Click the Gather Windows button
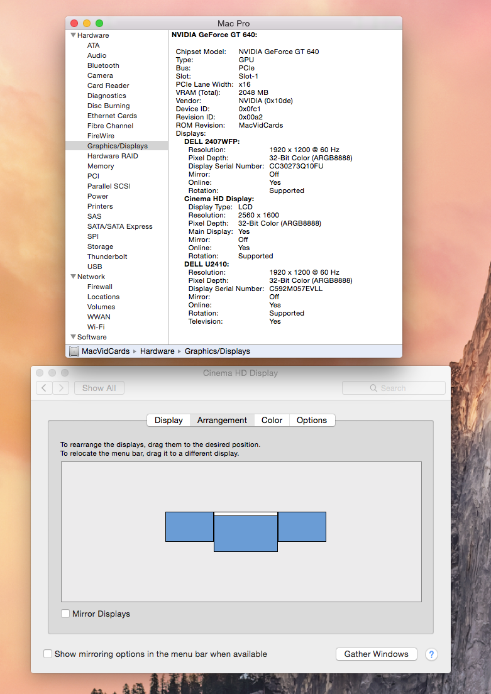 377,654
